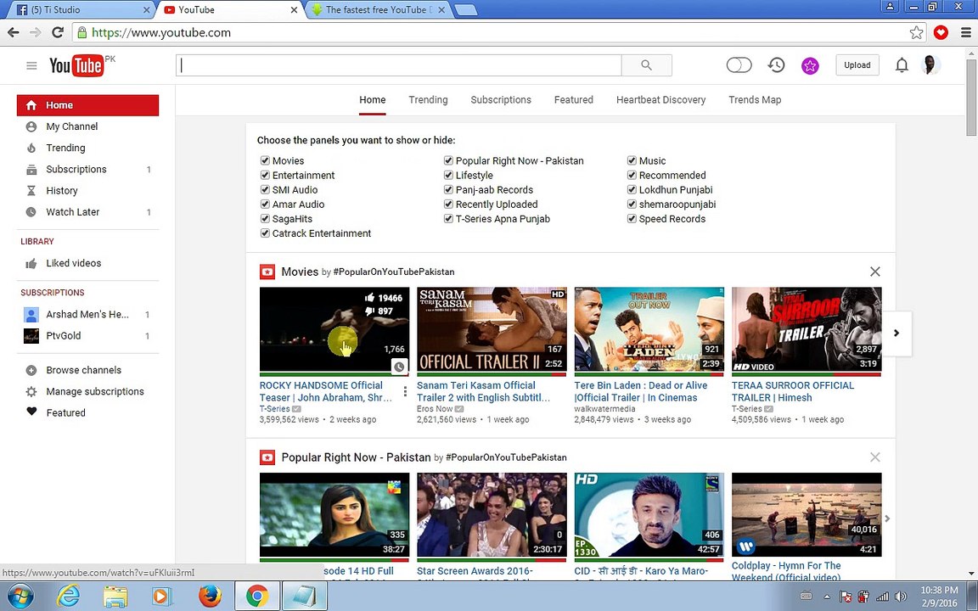Open Windows Explorer folder in taskbar
Screen dimensions: 978x611
115,597
